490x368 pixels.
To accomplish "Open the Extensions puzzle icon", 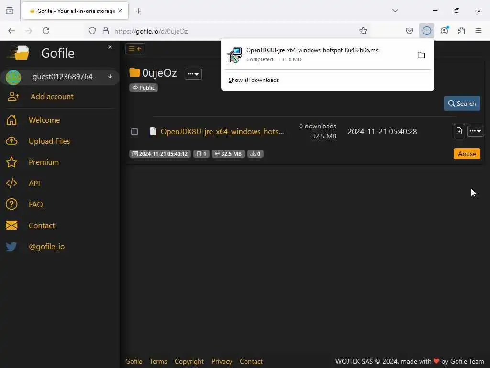I will click(461, 31).
